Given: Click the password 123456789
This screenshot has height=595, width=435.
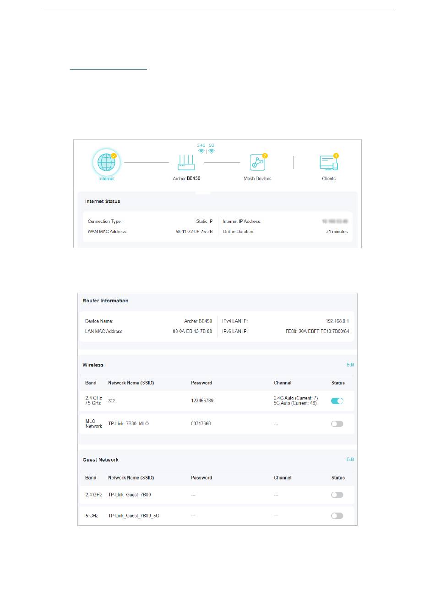Looking at the screenshot, I should coord(202,401).
